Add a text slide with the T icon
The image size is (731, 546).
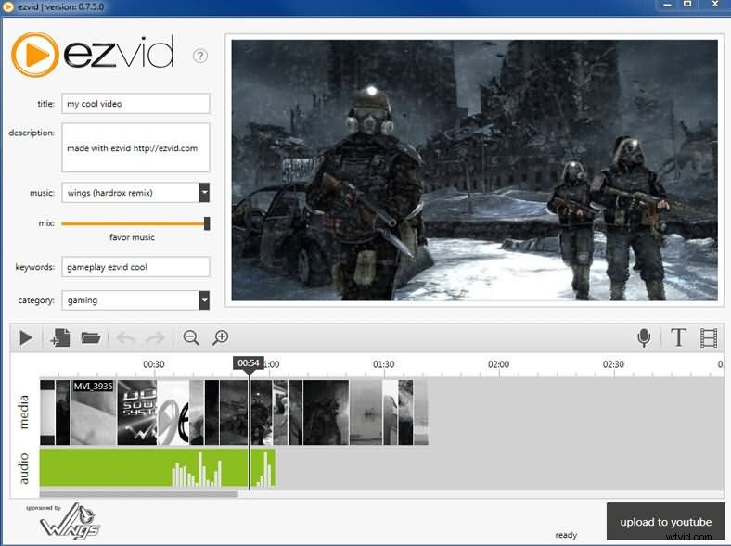[678, 338]
